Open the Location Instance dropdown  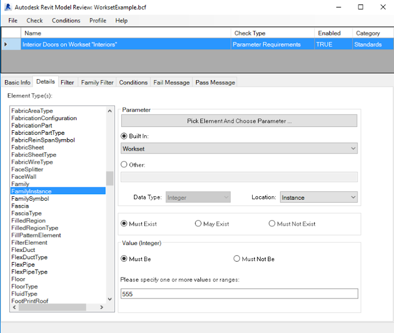point(319,198)
